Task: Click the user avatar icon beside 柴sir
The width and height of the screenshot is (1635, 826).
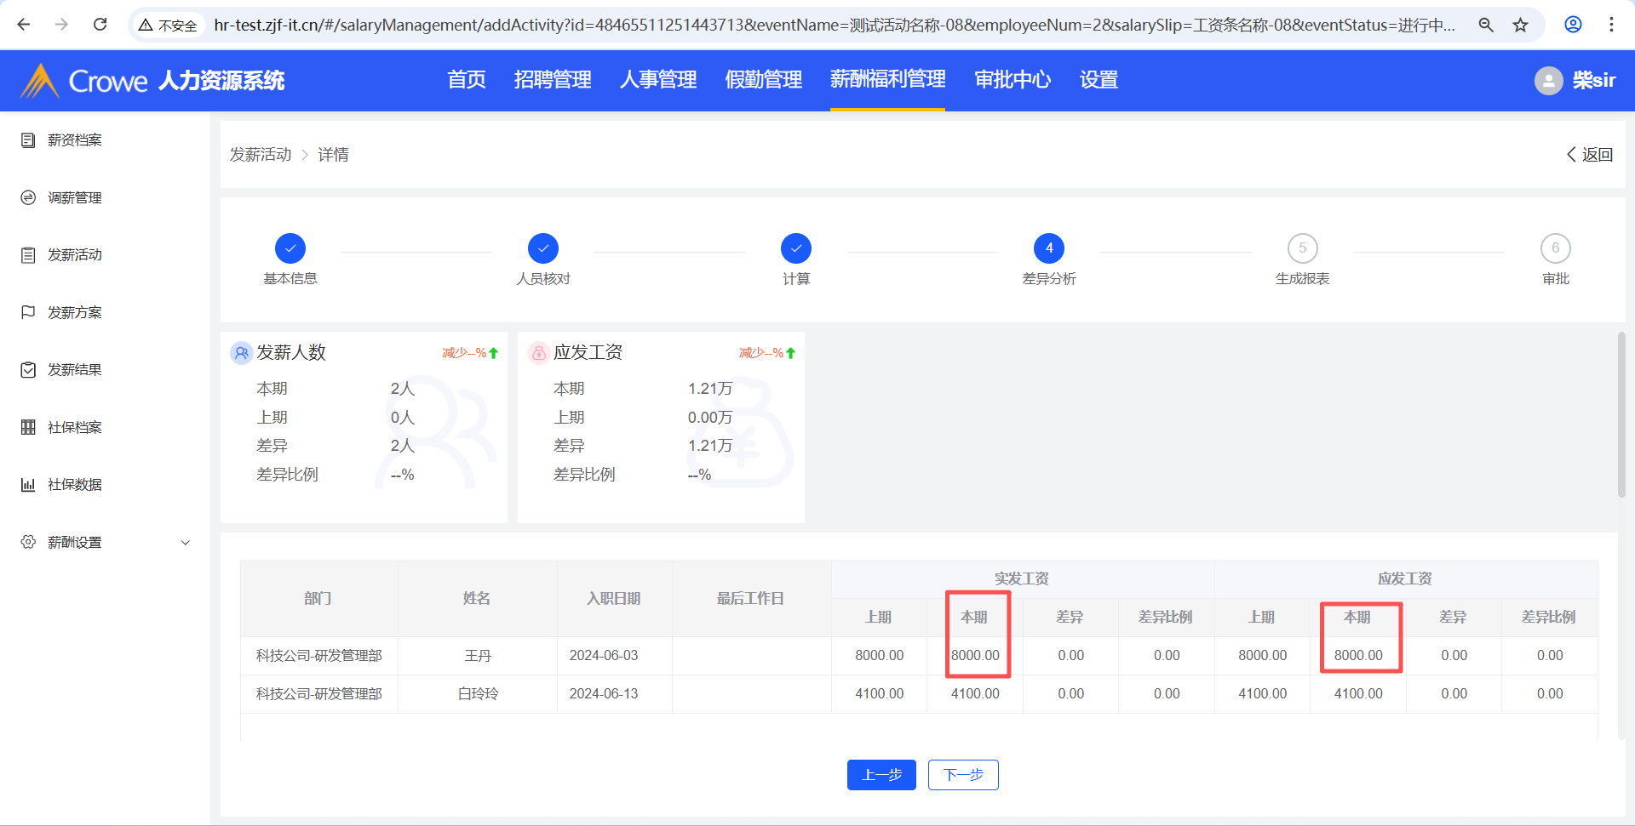Action: (1548, 81)
